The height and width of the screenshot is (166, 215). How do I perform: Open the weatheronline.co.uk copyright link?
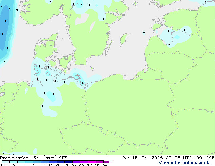pyautogui.click(x=184, y=163)
